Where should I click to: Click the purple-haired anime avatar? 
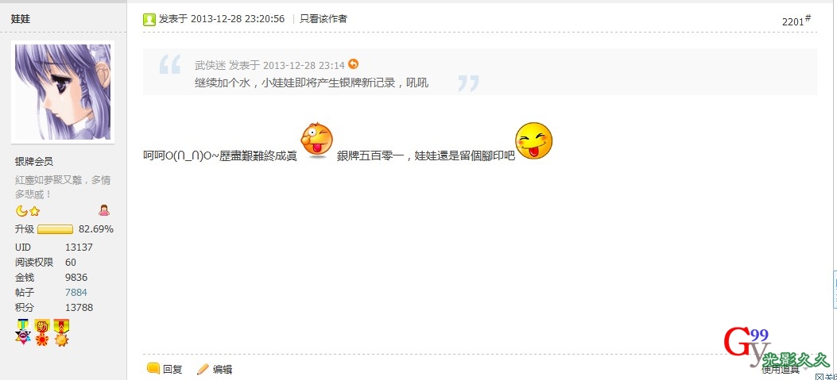pyautogui.click(x=63, y=92)
